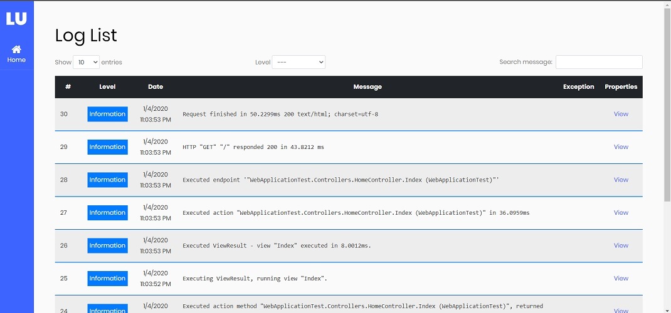This screenshot has height=313, width=671.
Task: Click the date cell of row 30
Action: click(156, 114)
